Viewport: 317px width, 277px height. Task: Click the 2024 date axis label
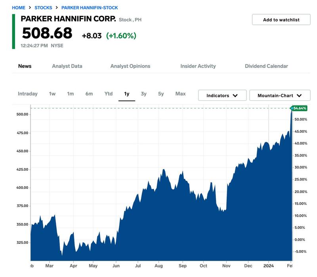tap(269, 266)
